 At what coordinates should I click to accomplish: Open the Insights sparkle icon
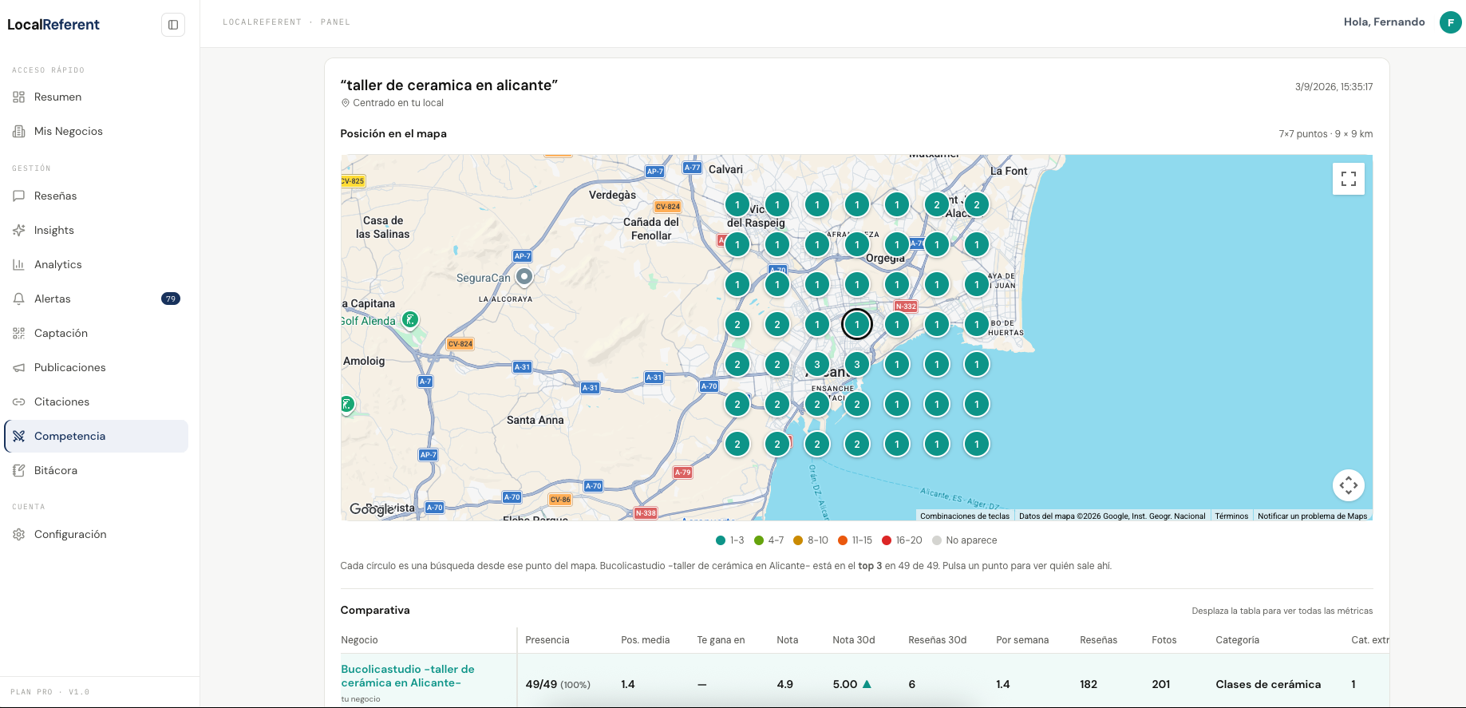(x=19, y=231)
